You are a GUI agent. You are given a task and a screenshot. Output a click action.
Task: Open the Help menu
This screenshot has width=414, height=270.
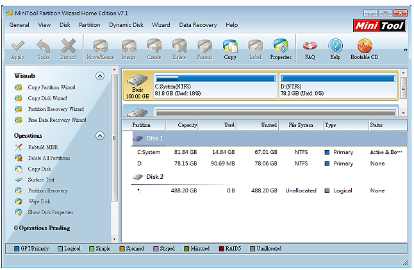(x=232, y=25)
